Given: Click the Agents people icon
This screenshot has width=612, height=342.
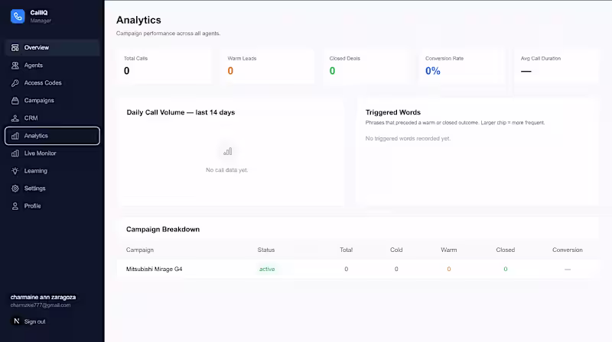Looking at the screenshot, I should [x=15, y=66].
